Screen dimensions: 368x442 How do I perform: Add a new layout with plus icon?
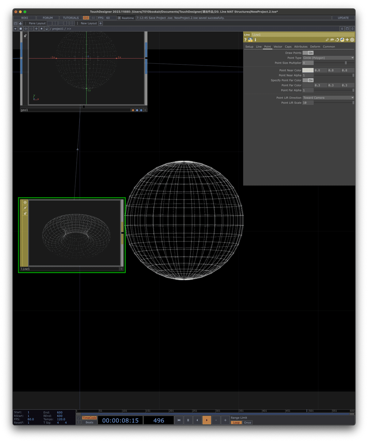click(101, 23)
